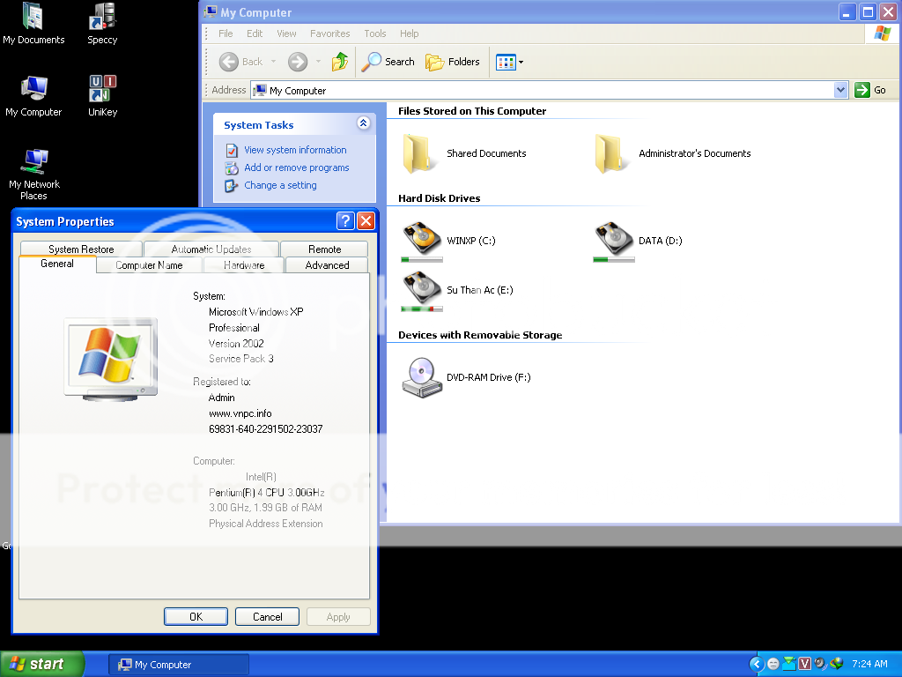Open the Help menu

click(x=409, y=33)
